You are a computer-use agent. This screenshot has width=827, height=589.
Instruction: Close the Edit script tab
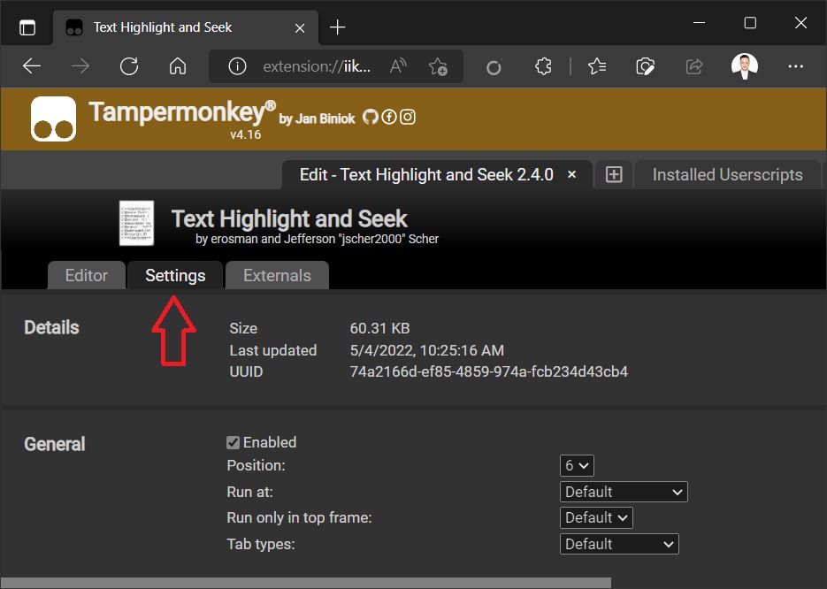[571, 174]
